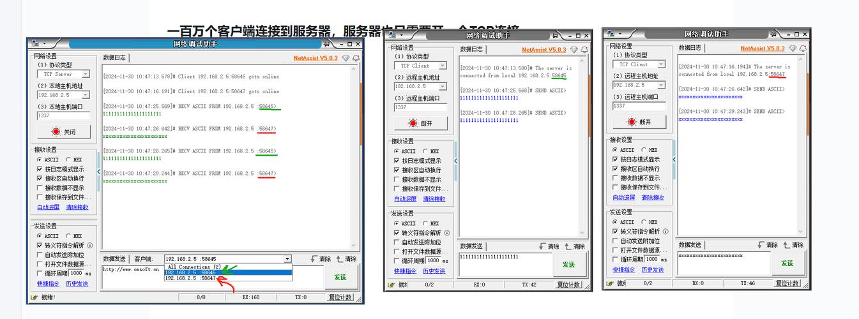Clear the send box with the down-arrow 清除 in the server window
The image size is (859, 319).
pos(321,259)
